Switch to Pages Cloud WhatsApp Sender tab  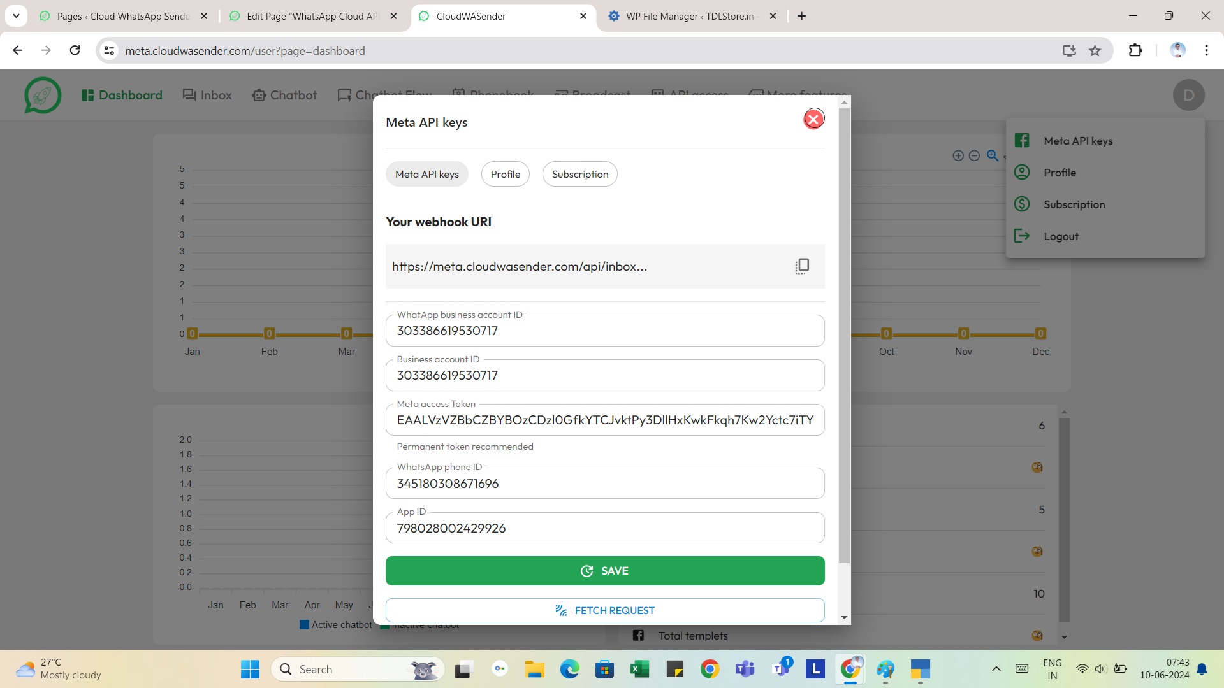(x=123, y=16)
